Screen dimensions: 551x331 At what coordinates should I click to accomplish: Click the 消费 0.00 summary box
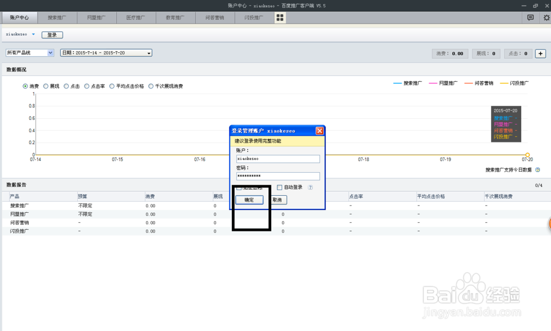tap(450, 54)
